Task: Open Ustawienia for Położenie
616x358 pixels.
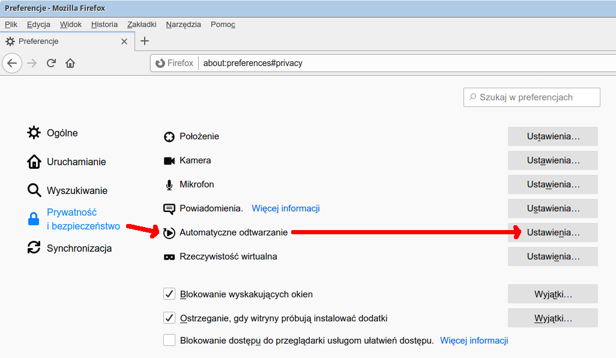Action: point(553,136)
